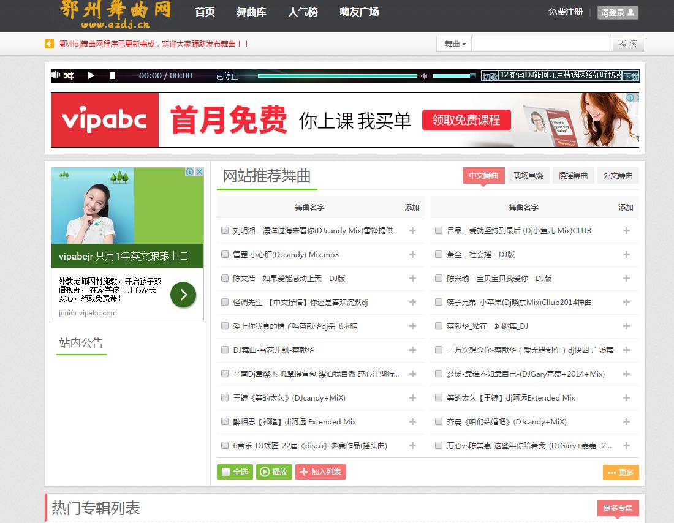Click plus icon beside 王键《等的太久》
The width and height of the screenshot is (674, 523).
[x=412, y=398]
